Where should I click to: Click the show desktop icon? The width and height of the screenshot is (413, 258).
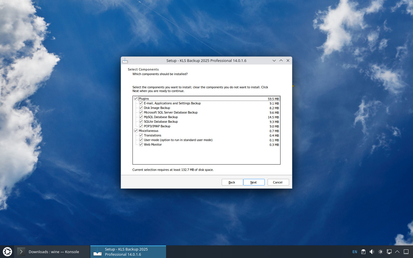point(406,252)
